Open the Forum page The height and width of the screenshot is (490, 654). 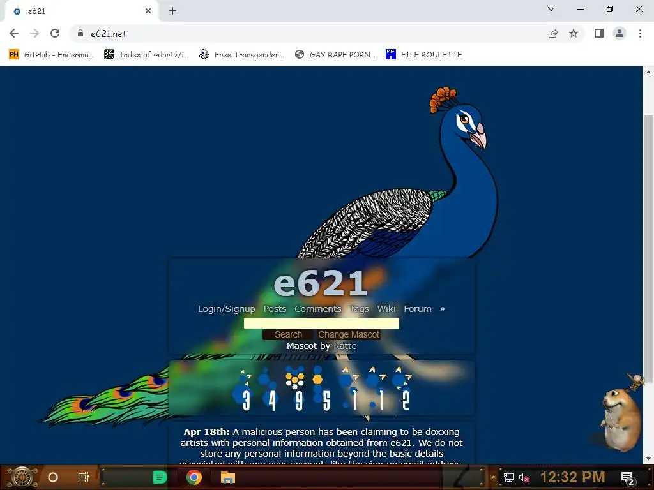pyautogui.click(x=418, y=309)
